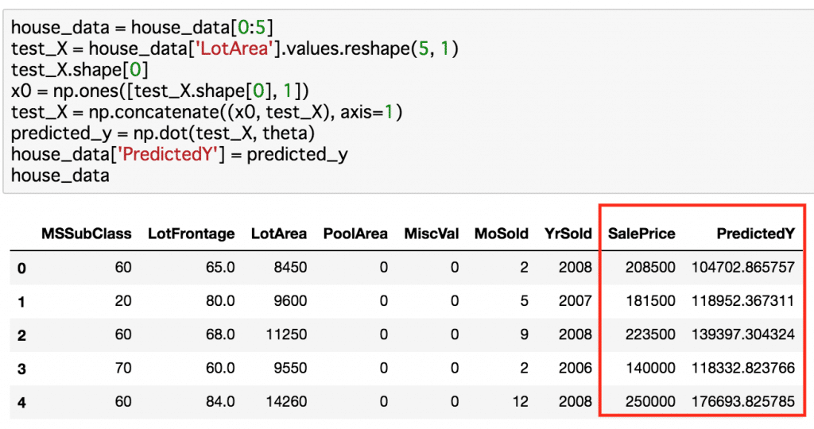Viewport: 814px width, 429px height.
Task: Click the MoSold 2 in row 3
Action: (x=525, y=368)
